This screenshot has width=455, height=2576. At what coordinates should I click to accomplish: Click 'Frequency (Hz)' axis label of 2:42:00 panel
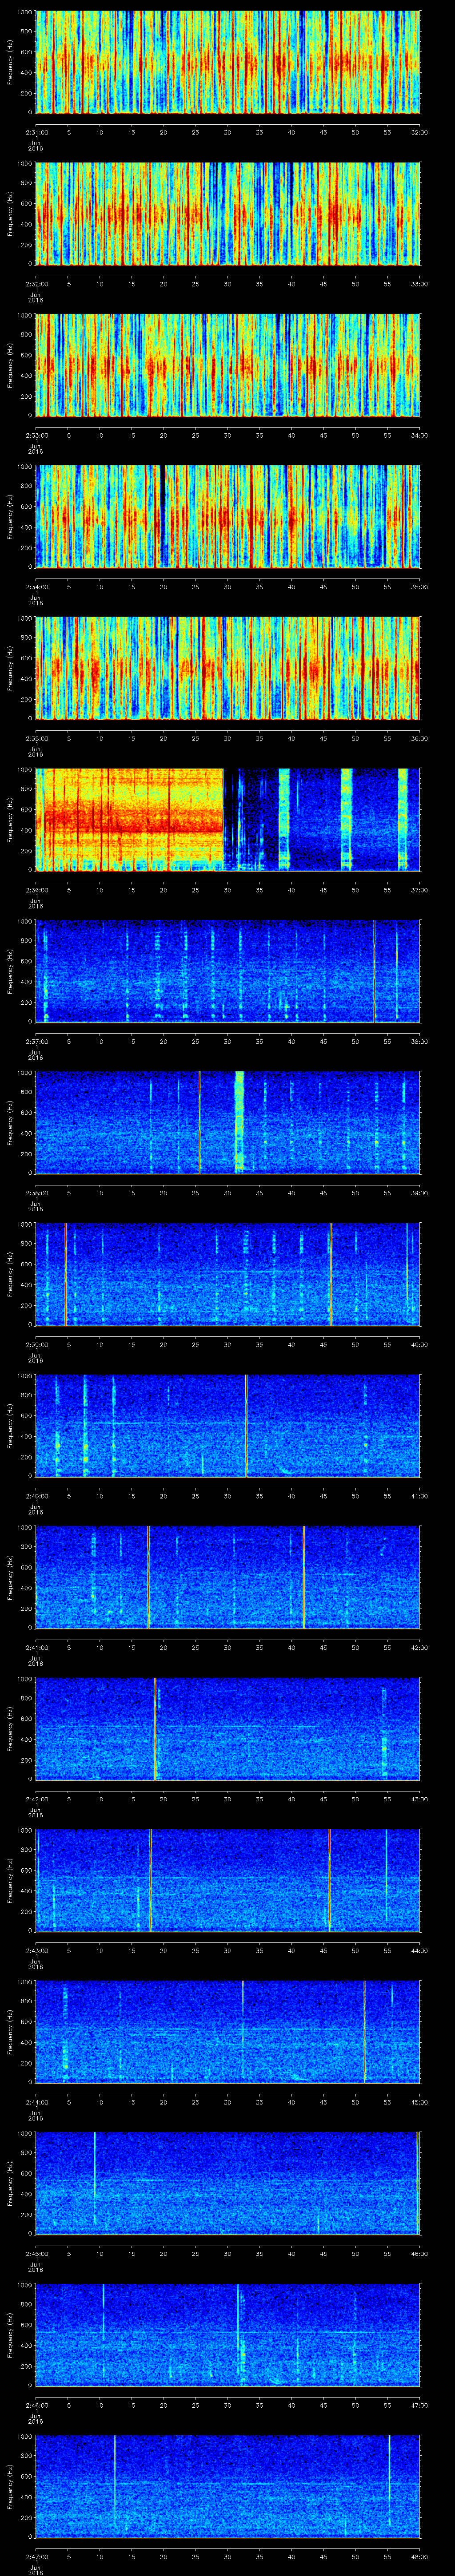10,1728
